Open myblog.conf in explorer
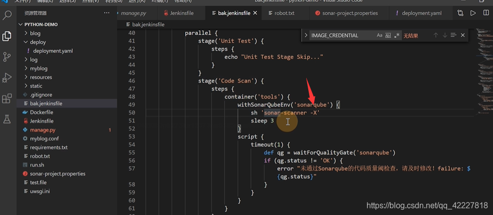Viewport: 493px width, 215px height. pos(67,139)
